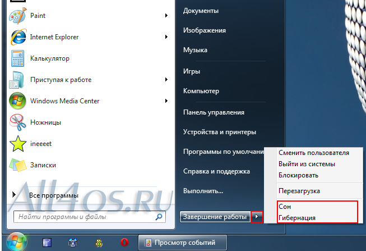Select Блокировать in power menu
Image resolution: width=366 pixels, height=251 pixels.
tap(298, 175)
